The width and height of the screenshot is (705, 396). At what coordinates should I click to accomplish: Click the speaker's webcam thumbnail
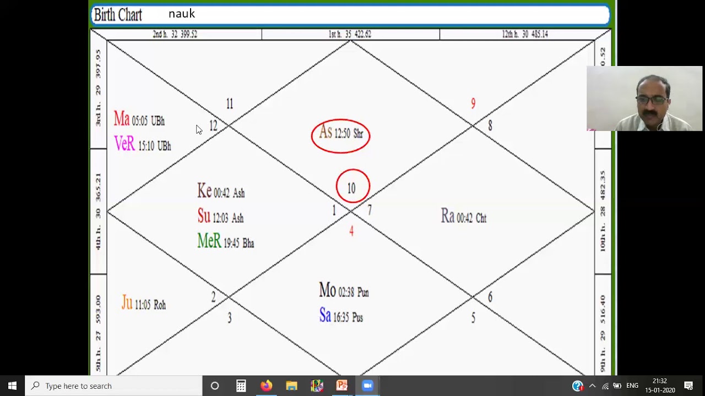tap(644, 98)
